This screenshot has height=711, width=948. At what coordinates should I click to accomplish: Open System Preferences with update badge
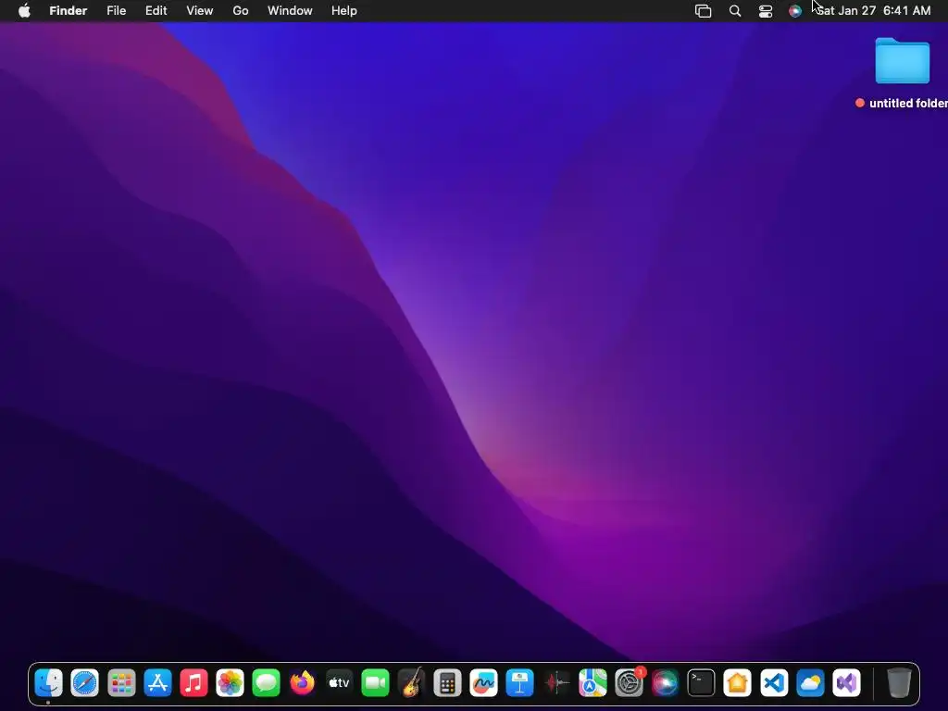pyautogui.click(x=629, y=683)
